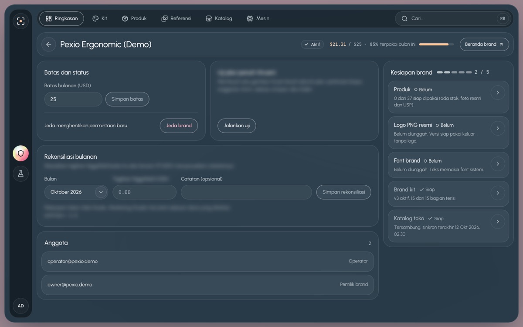Select the operator@pexio.demo member row

[x=207, y=262]
